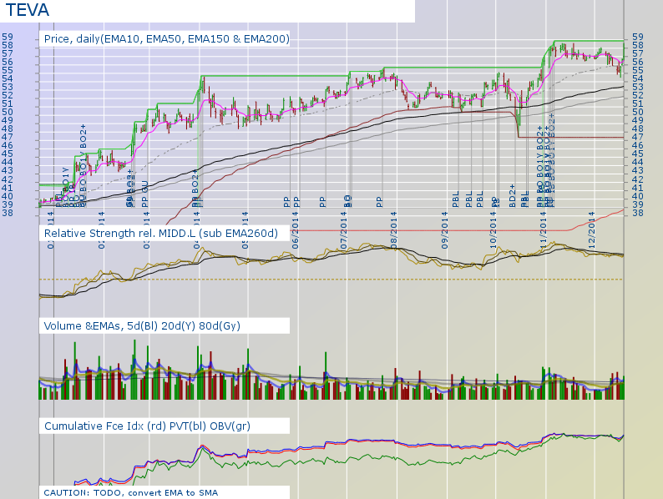Click price 55 on the left axis
This screenshot has height=499, width=663.
pyautogui.click(x=8, y=70)
